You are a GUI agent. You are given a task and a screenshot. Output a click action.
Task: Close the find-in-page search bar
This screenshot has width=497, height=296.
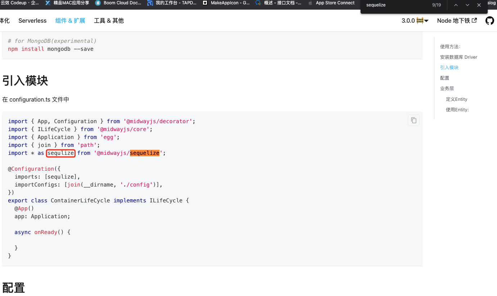coord(479,5)
